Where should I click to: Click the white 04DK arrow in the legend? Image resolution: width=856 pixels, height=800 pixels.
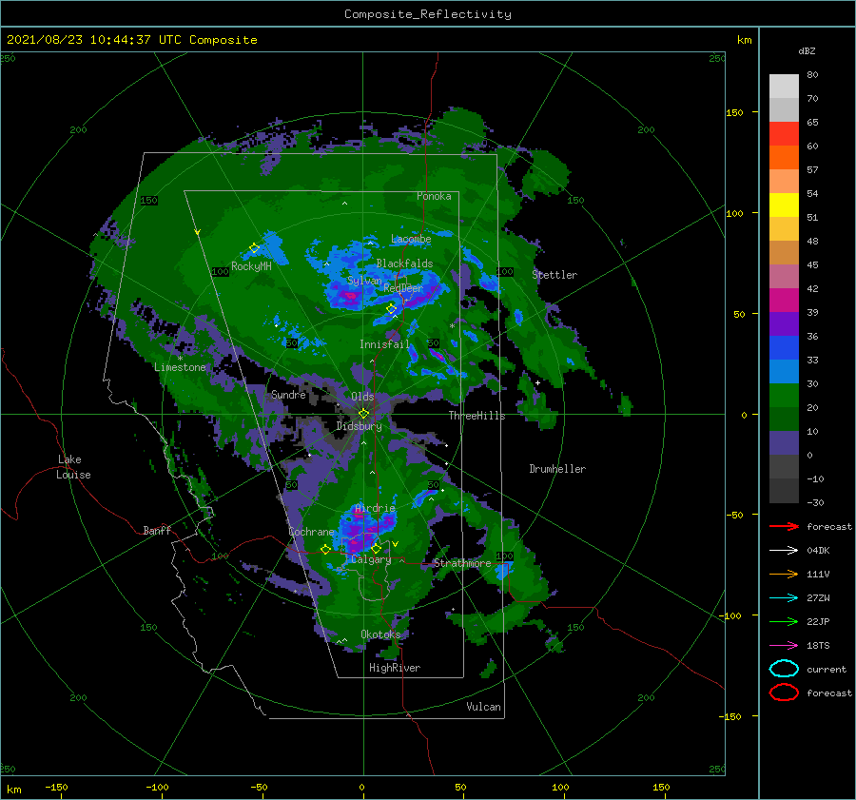784,550
